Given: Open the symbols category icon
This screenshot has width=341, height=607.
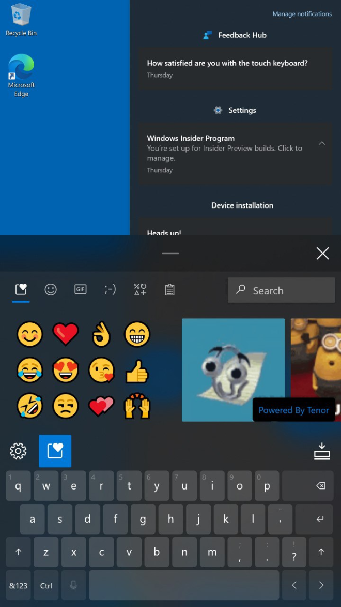Looking at the screenshot, I should click(140, 290).
